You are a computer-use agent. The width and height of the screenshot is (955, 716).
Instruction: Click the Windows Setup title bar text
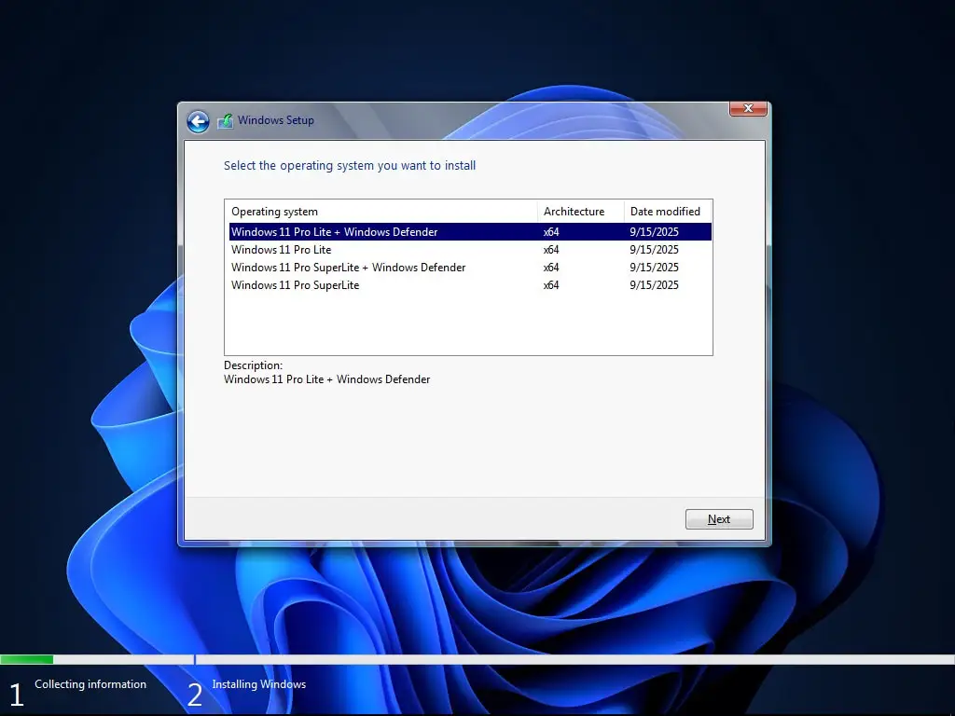[x=275, y=120]
